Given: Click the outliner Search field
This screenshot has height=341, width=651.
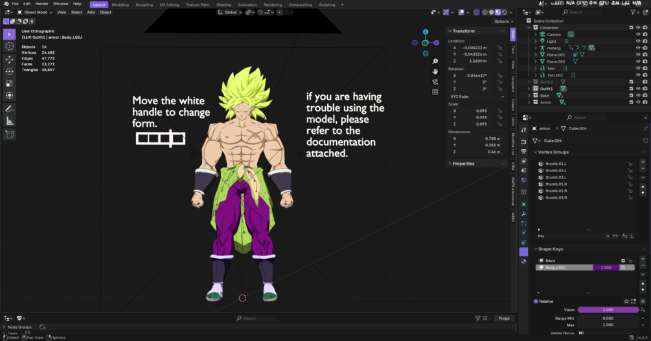Looking at the screenshot, I should [x=581, y=12].
